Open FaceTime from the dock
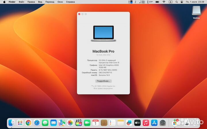The width and height of the screenshot is (207, 129). 87,123
